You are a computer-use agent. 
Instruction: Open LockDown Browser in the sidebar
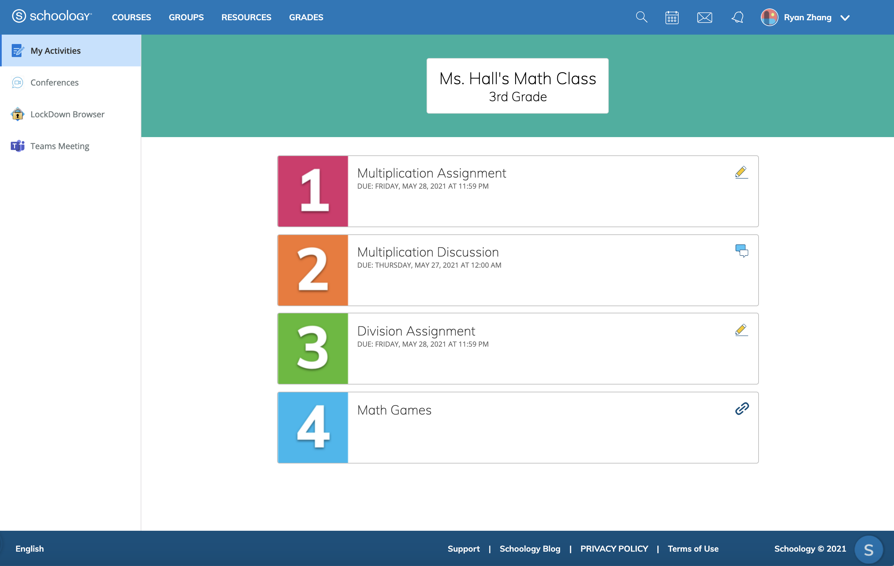click(x=67, y=114)
